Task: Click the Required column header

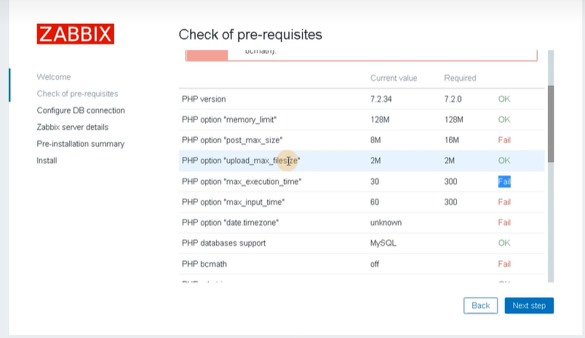Action: click(460, 78)
